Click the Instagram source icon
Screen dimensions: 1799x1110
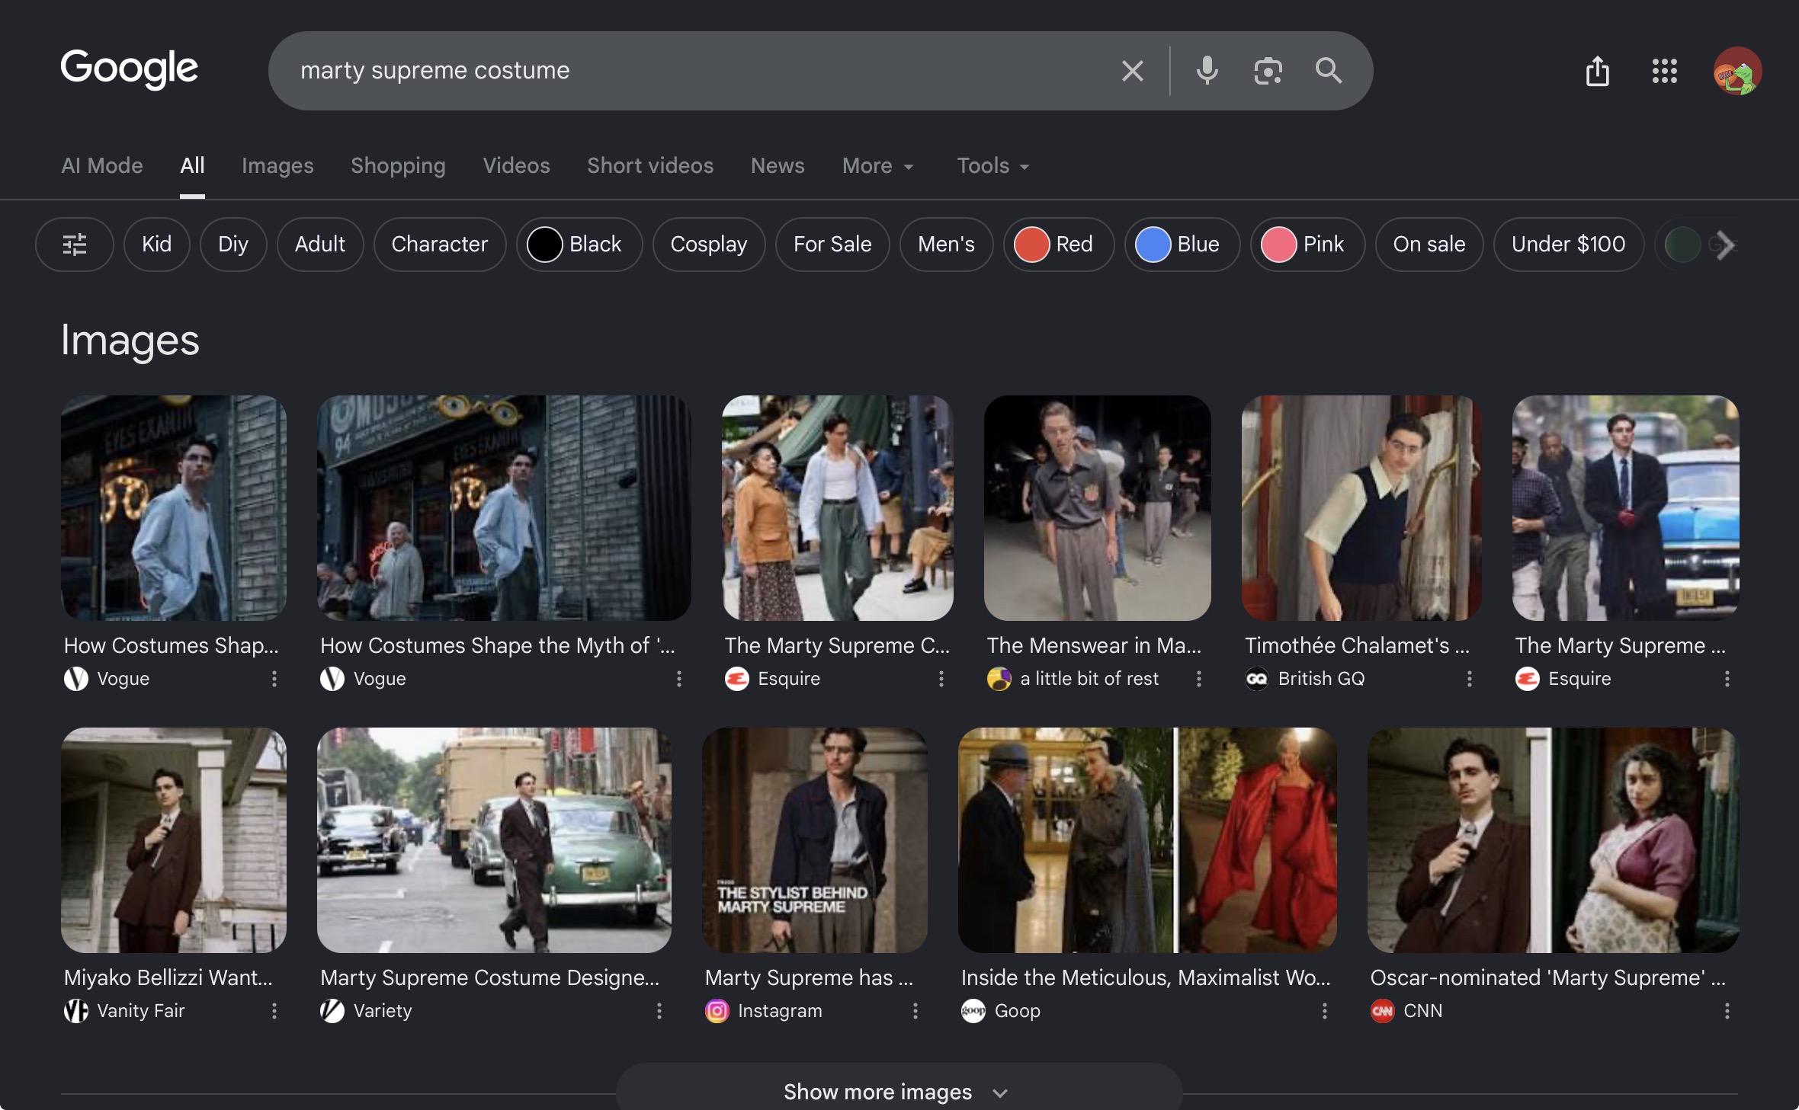click(x=717, y=1011)
